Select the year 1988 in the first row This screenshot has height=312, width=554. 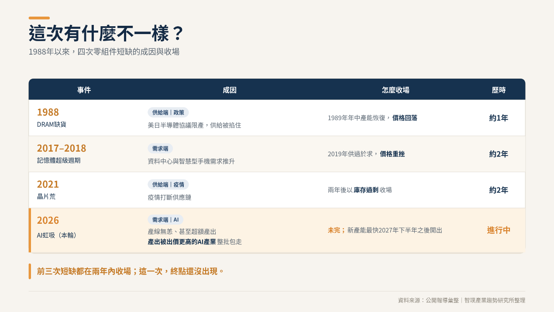pos(48,112)
